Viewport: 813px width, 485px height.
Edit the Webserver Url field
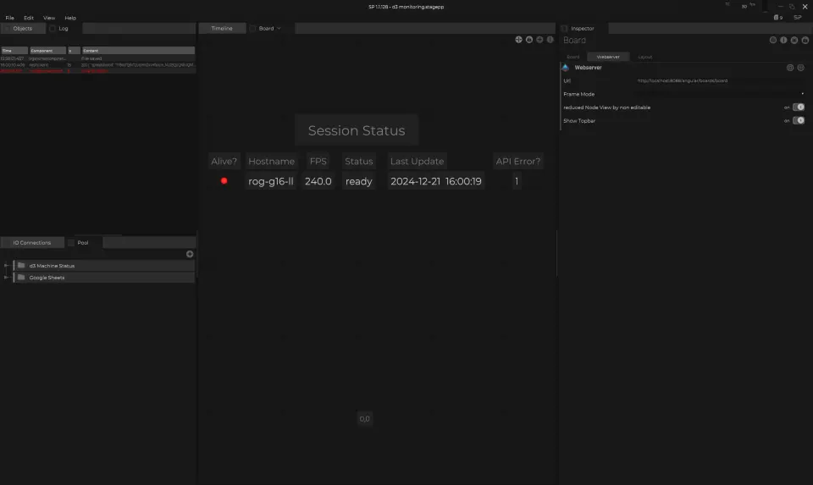point(720,81)
